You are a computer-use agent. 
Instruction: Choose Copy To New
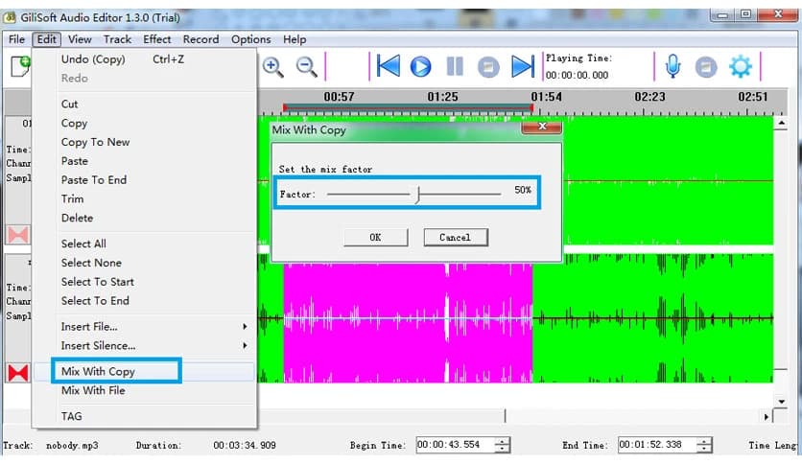pos(144,142)
